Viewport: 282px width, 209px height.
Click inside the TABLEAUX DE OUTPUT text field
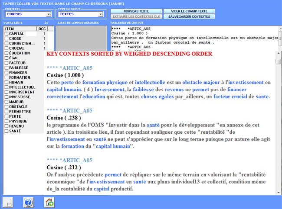click(x=195, y=38)
